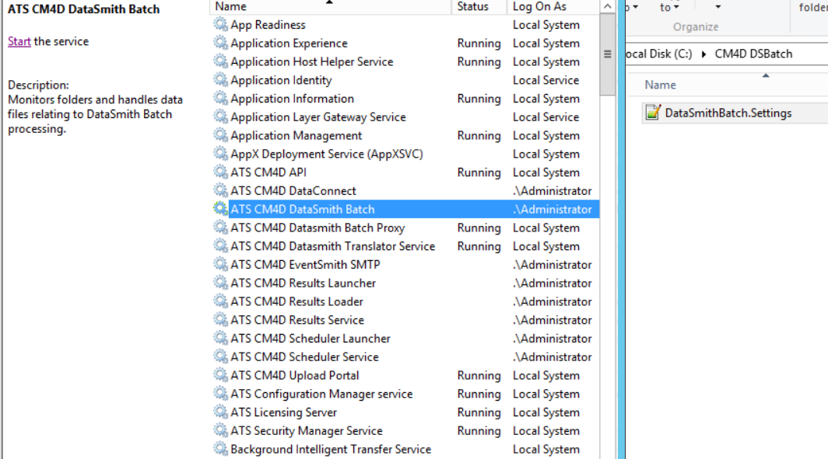
Task: Click the services list vertical scrollbar thumb
Action: 608,54
